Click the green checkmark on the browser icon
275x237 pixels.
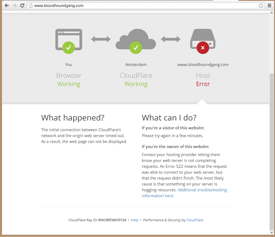[68, 48]
